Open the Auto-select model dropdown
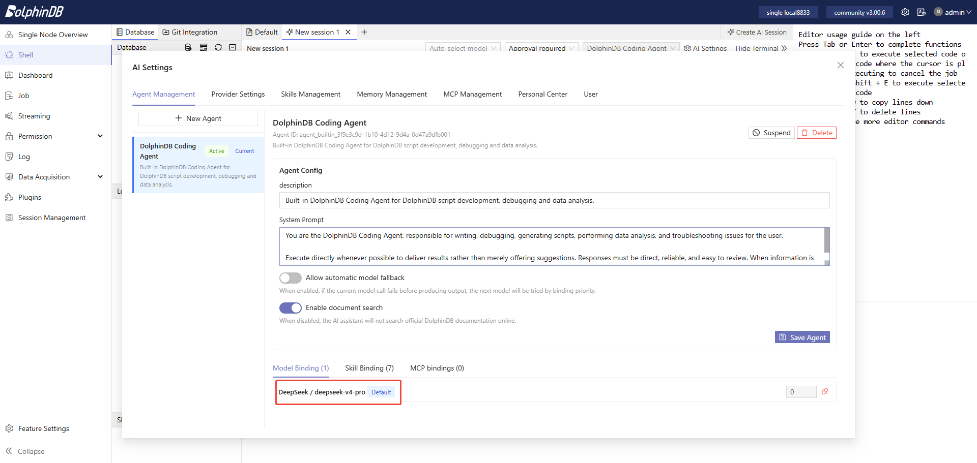 click(463, 48)
